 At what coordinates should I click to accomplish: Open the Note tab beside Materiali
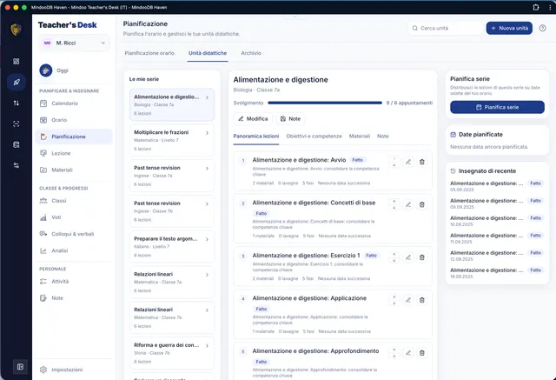(382, 137)
